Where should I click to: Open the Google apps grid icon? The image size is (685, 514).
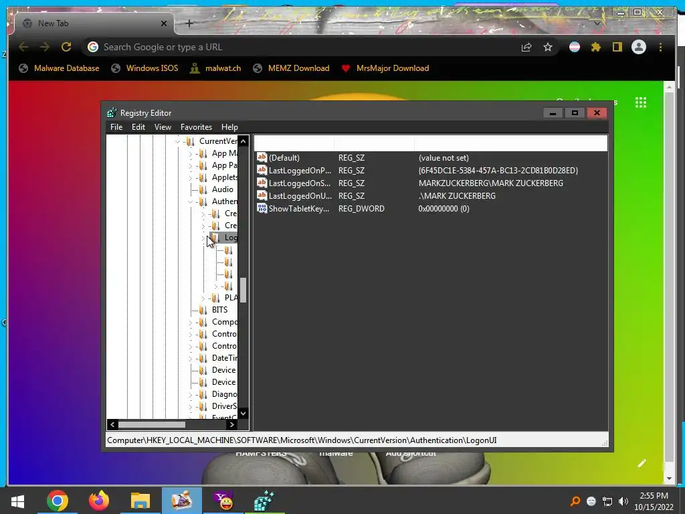(640, 102)
